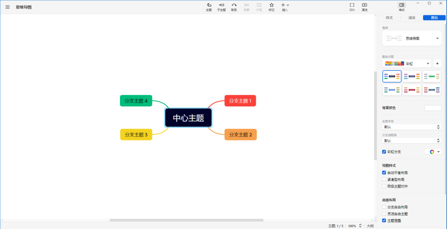Open the 全局字体 font dropdown
This screenshot has width=447, height=229.
[x=412, y=127]
